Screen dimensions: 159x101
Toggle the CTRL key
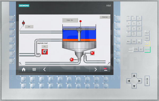click(136, 49)
